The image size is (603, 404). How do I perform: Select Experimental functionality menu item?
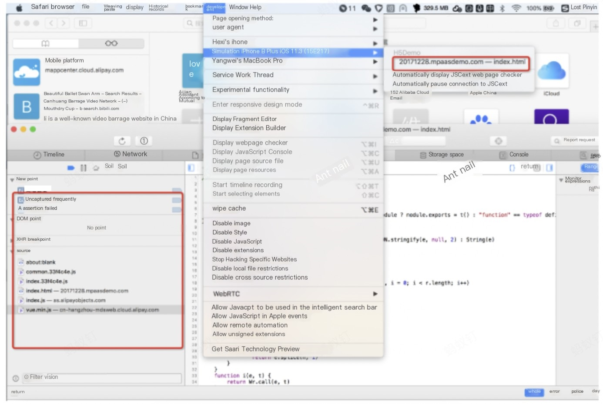coord(294,90)
